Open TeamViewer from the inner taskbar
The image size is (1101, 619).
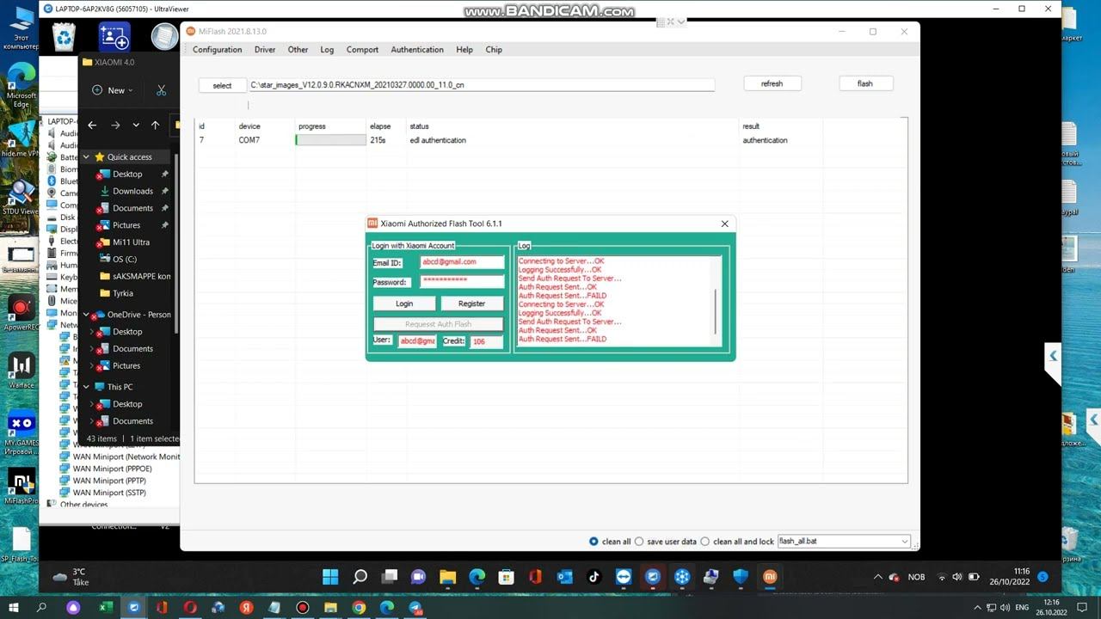[x=624, y=577]
